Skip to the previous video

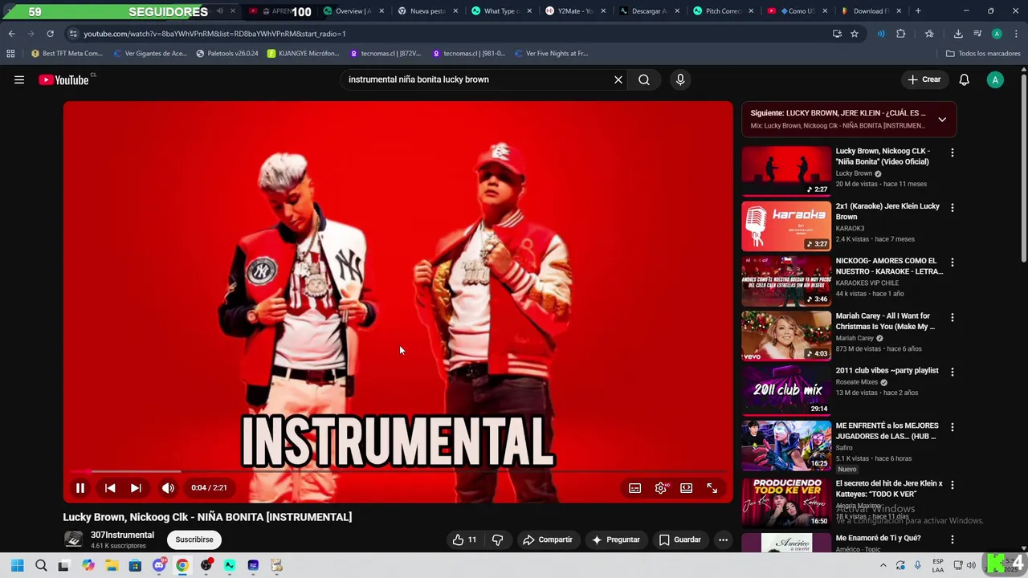(x=110, y=488)
